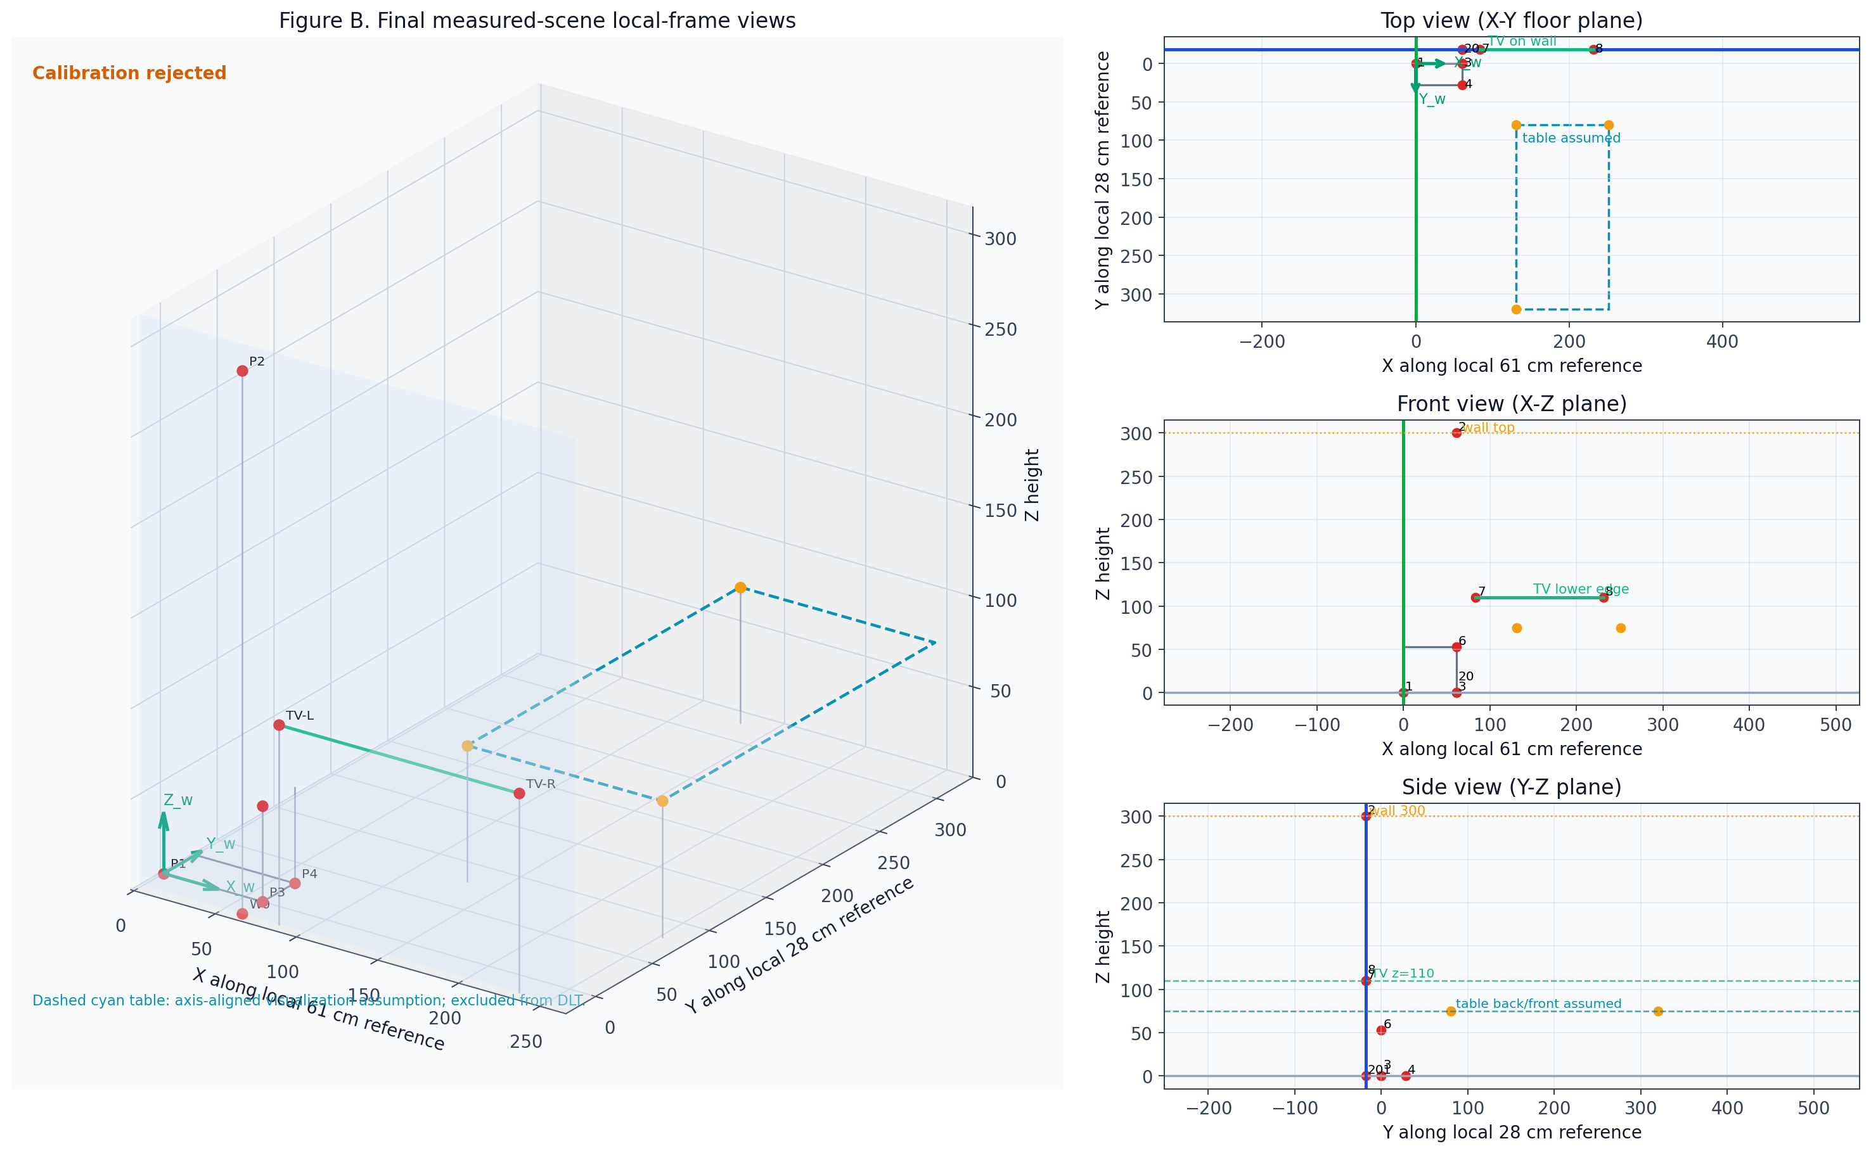Click the 'X along local 61 cm reference' label under Front view

coord(1512,749)
